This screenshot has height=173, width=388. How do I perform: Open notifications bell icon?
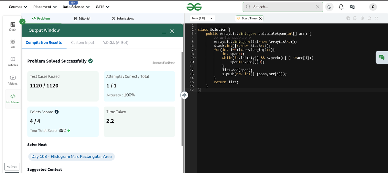coord(341,7)
